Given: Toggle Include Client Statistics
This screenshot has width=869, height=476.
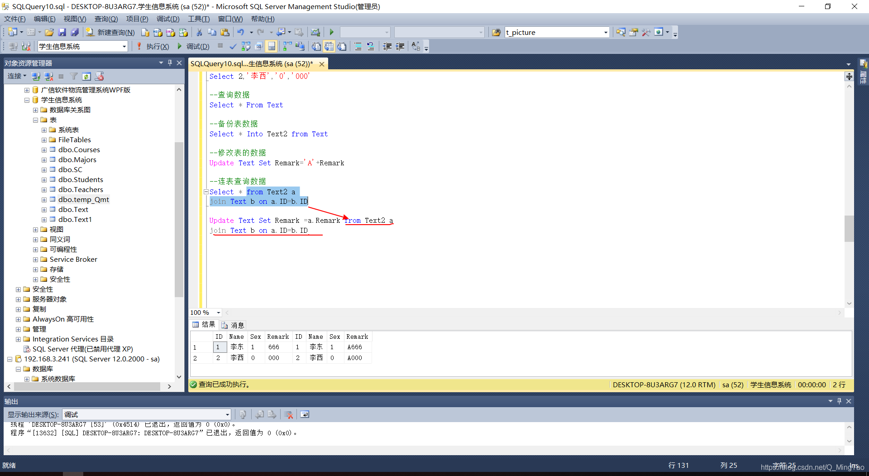Looking at the screenshot, I should pyautogui.click(x=300, y=46).
